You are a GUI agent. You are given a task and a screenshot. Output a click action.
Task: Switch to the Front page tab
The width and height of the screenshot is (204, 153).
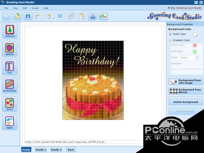[26, 150]
